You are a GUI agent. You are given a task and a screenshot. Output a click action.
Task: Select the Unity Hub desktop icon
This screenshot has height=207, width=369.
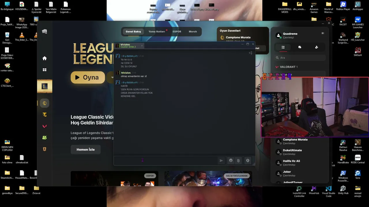(x=343, y=190)
